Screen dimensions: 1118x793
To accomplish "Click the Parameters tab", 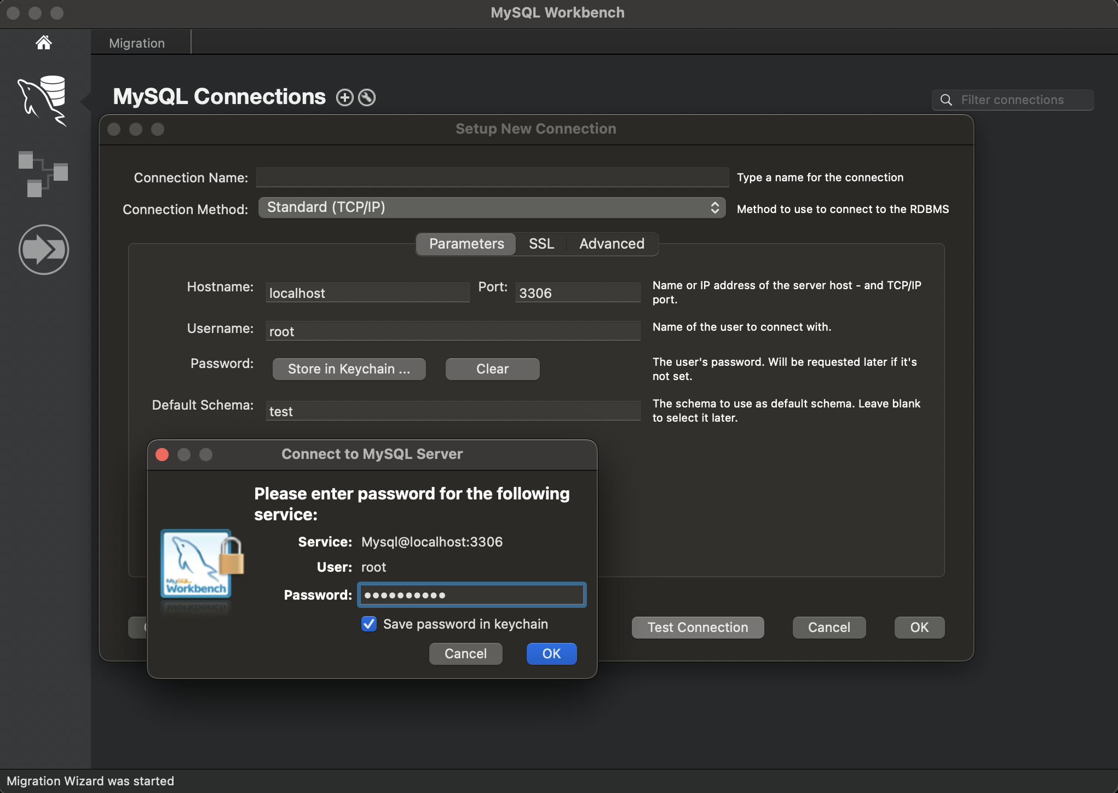I will 467,243.
